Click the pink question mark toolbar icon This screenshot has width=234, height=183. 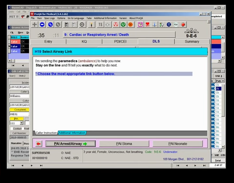[140, 24]
